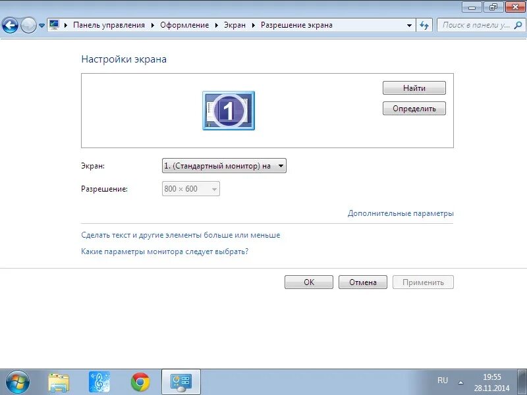Click the 'RU' language indicator
The height and width of the screenshot is (395, 527).
click(x=443, y=381)
